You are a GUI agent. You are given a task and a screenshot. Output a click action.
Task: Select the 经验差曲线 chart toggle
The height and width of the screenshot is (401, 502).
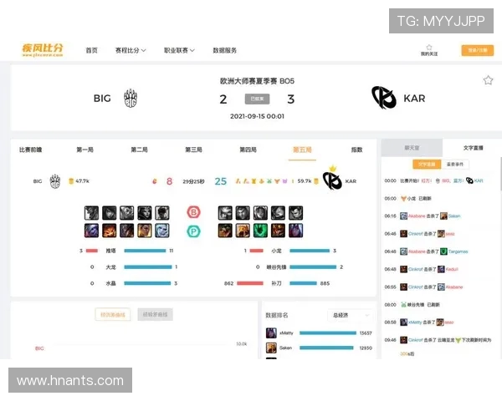coord(156,314)
